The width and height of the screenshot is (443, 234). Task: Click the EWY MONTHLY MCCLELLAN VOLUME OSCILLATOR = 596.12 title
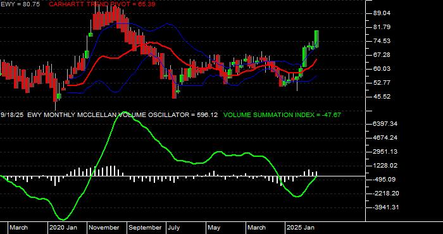point(123,115)
